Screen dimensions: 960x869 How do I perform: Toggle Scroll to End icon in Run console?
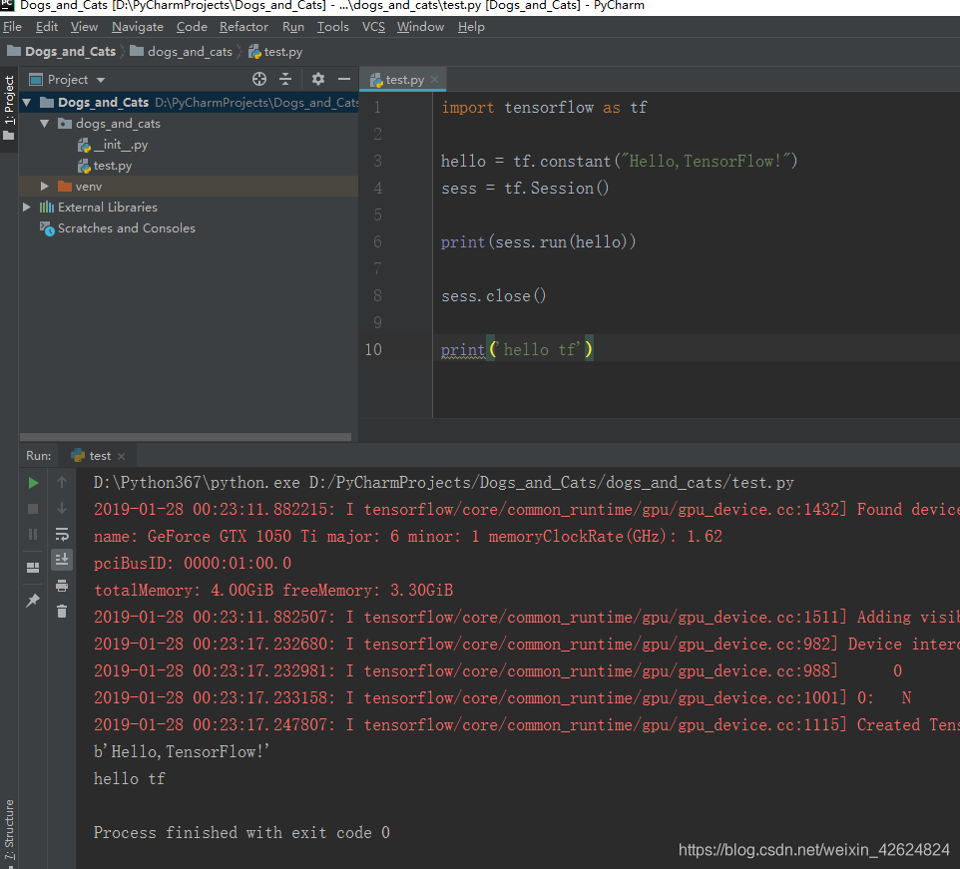tap(62, 560)
